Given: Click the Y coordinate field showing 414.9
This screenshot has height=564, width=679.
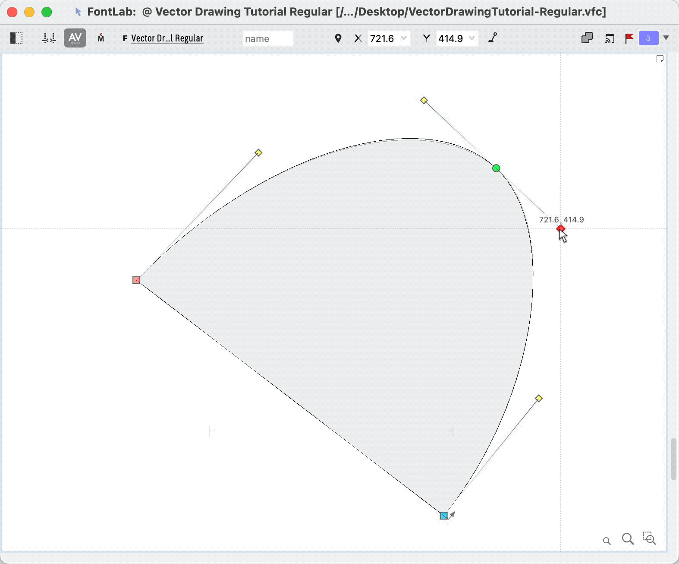Looking at the screenshot, I should [451, 38].
